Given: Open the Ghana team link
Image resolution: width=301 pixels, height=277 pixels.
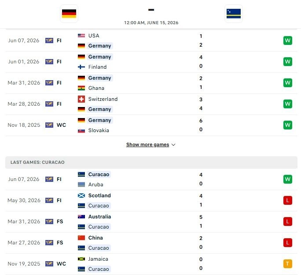Looking at the screenshot, I should [96, 88].
